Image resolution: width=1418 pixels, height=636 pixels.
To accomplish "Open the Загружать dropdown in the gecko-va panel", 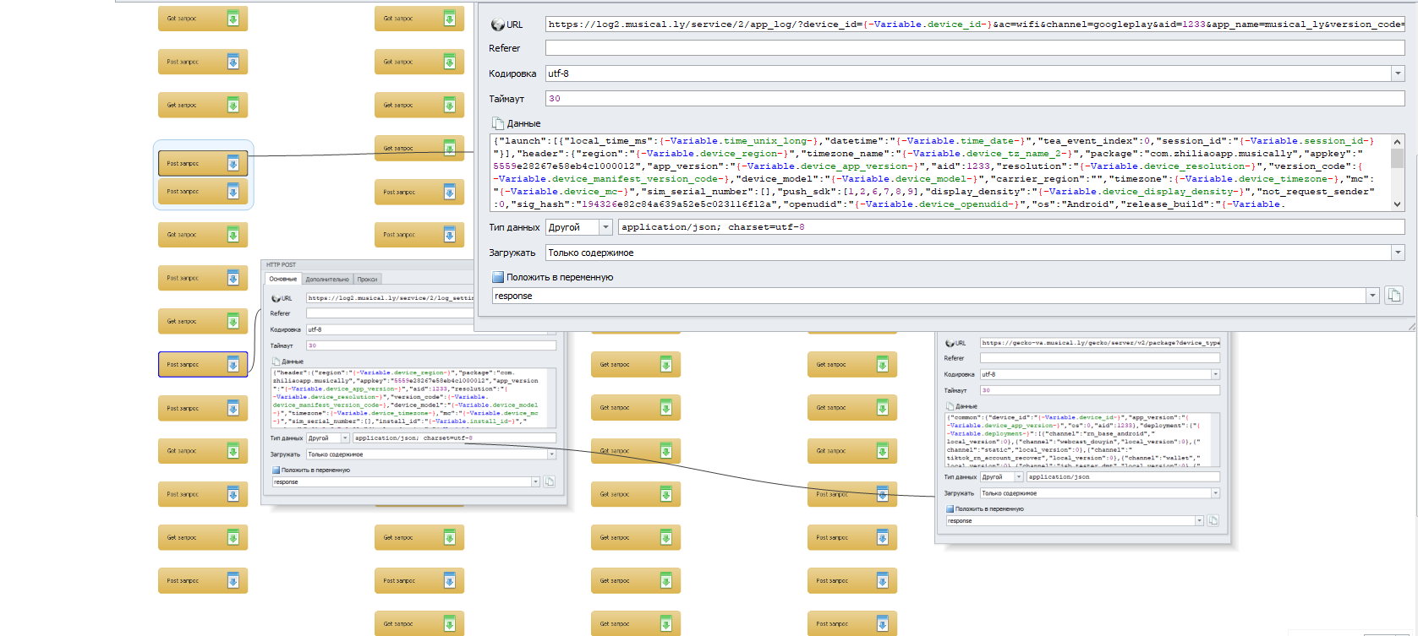I will coord(1215,493).
